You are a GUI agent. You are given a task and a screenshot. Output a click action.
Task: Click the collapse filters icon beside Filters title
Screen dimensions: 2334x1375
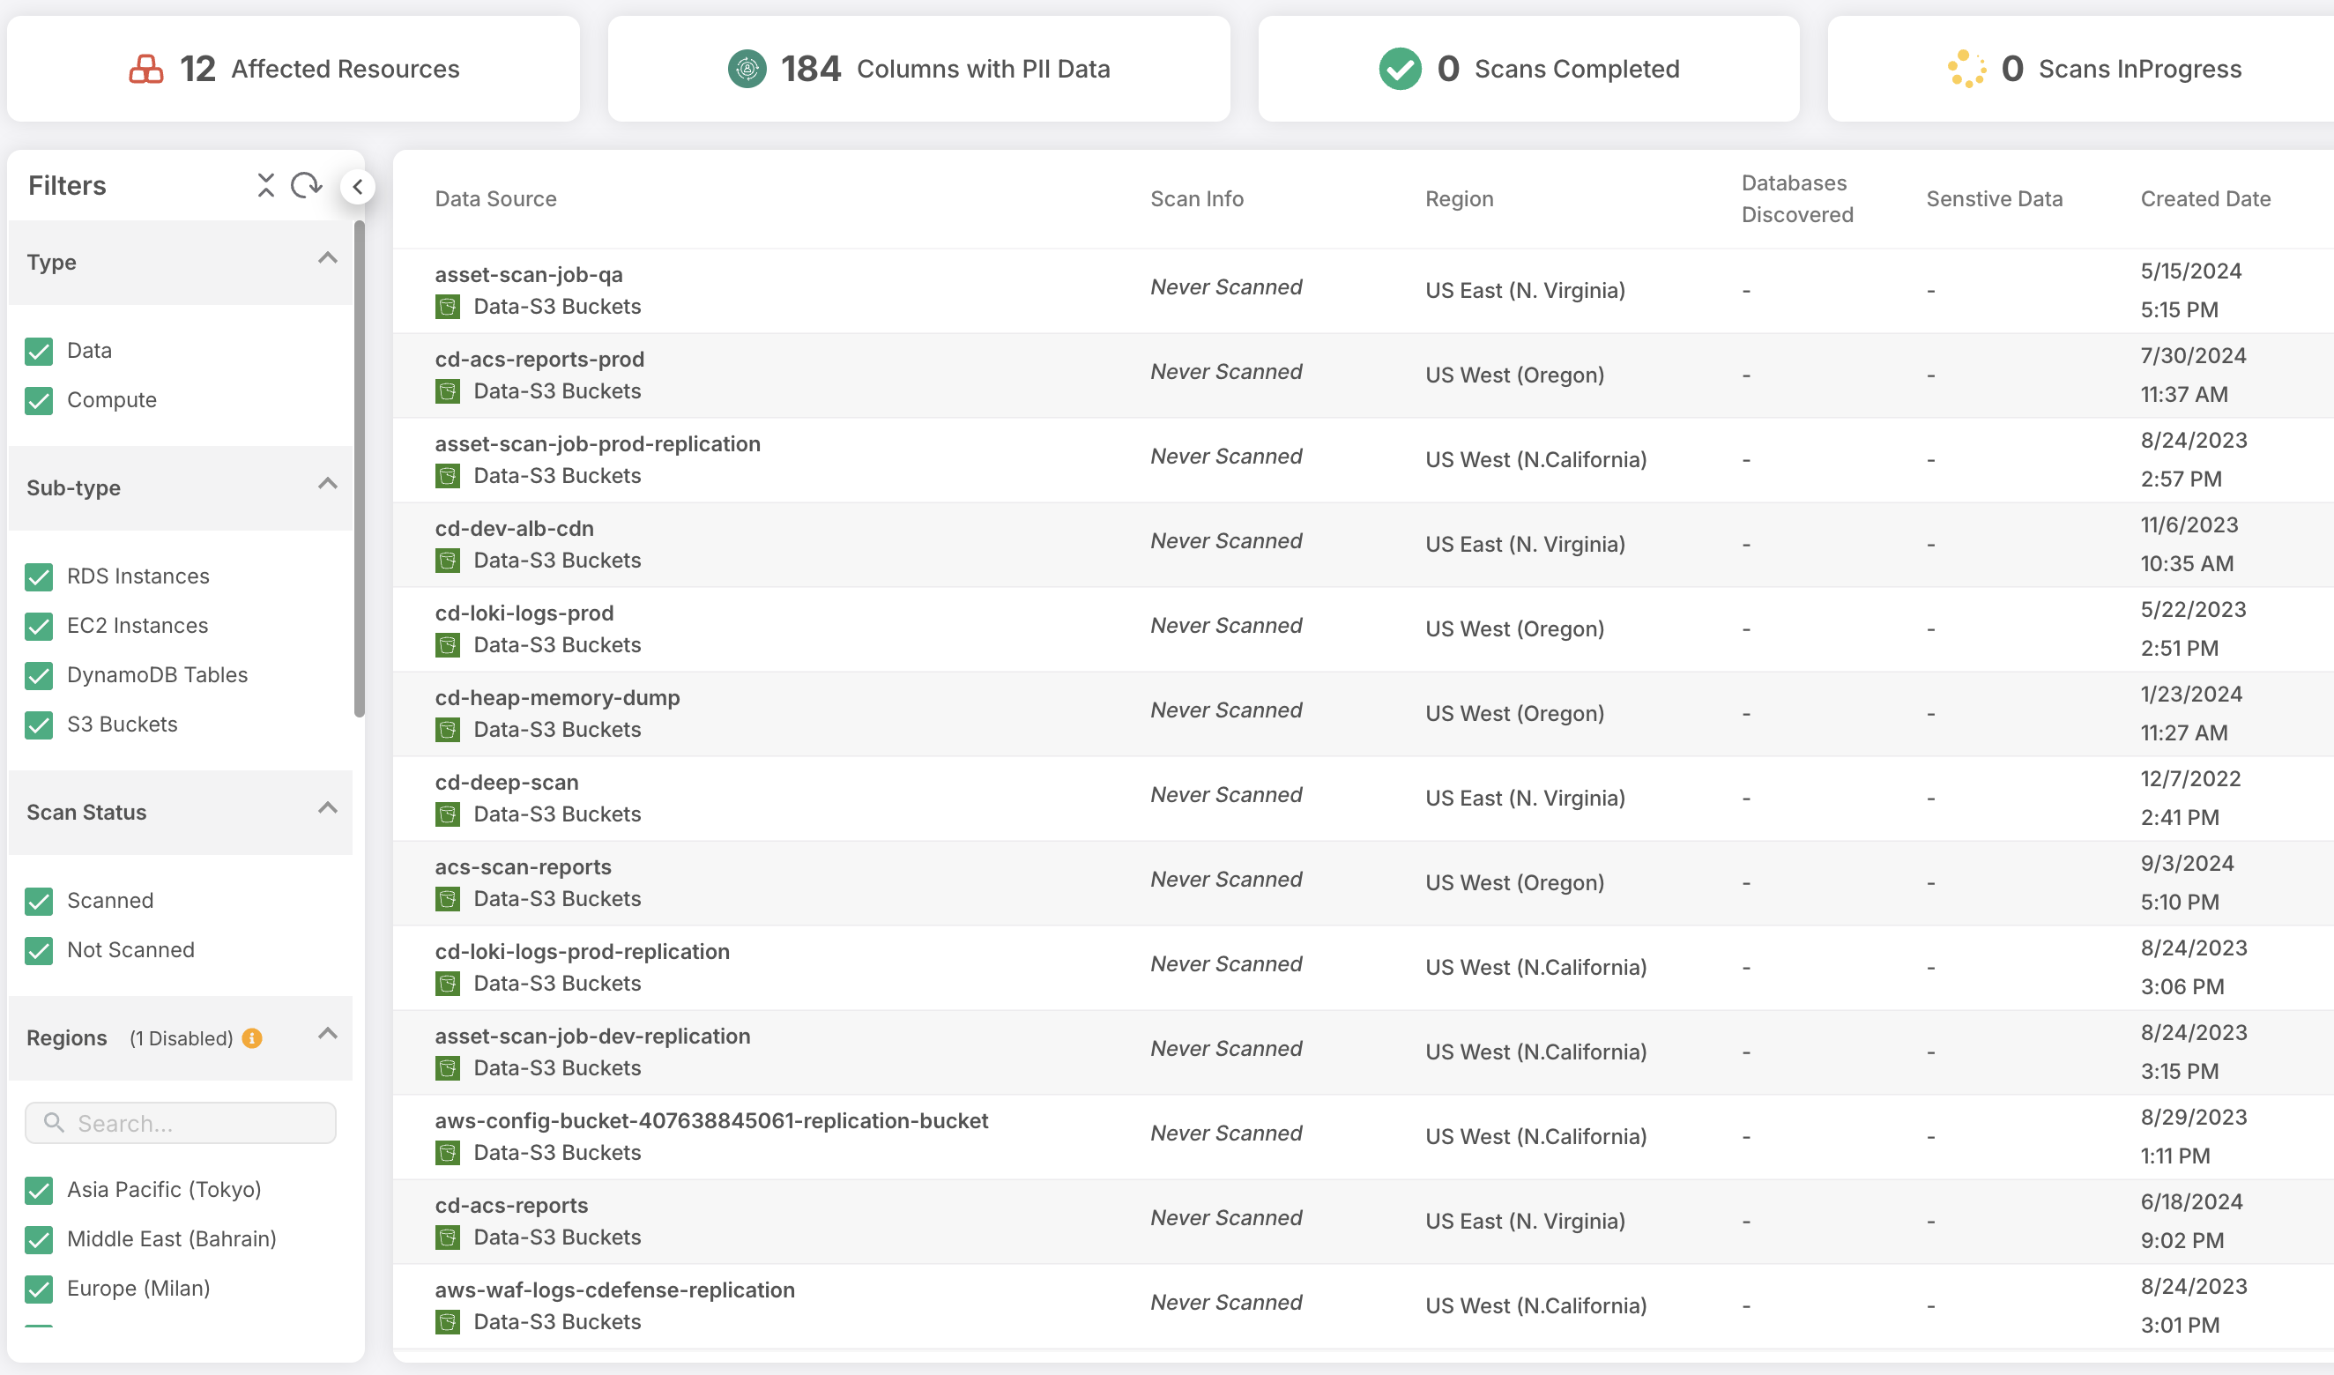click(266, 185)
